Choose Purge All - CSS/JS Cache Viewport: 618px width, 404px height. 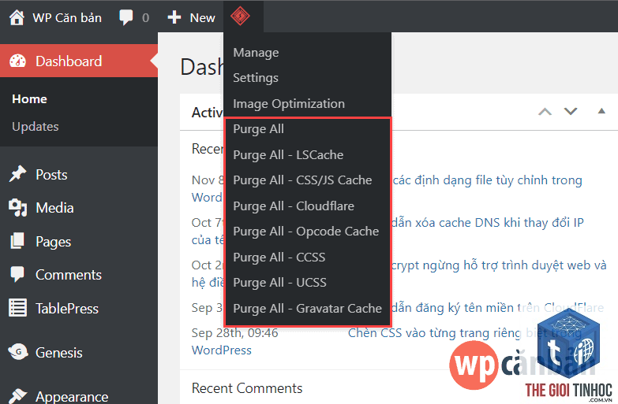[302, 180]
